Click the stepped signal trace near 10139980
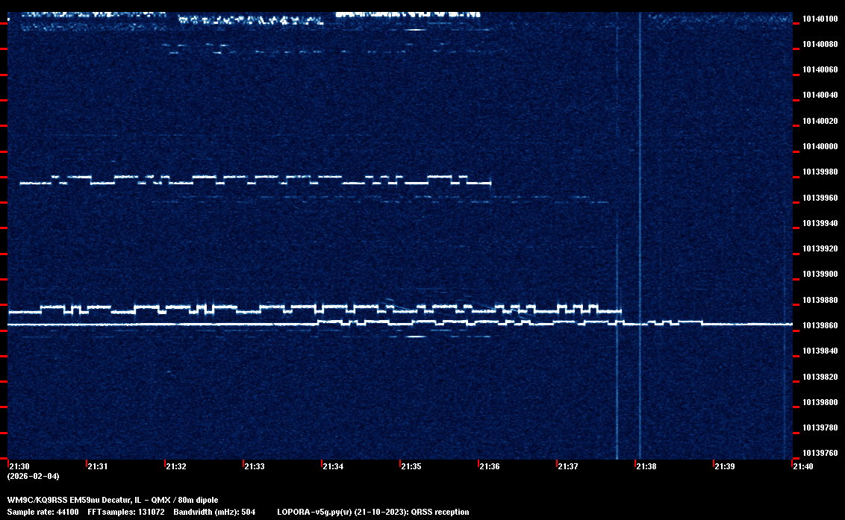Screen dimensions: 845x520 point(224,178)
